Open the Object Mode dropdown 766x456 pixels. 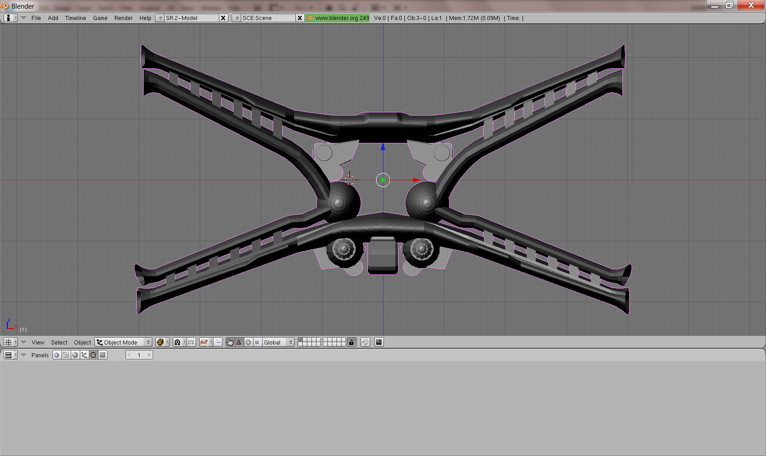click(x=123, y=342)
